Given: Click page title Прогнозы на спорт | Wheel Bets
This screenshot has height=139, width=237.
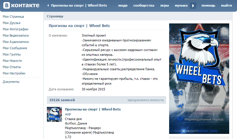Looking at the screenshot, I should (79, 26).
